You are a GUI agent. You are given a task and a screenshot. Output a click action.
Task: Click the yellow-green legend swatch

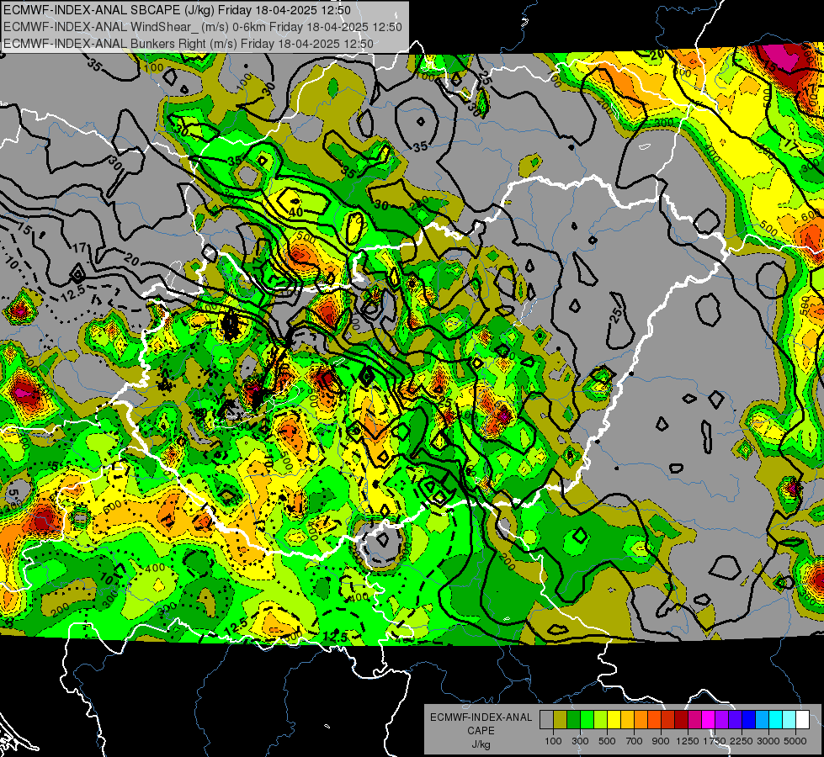(x=601, y=720)
